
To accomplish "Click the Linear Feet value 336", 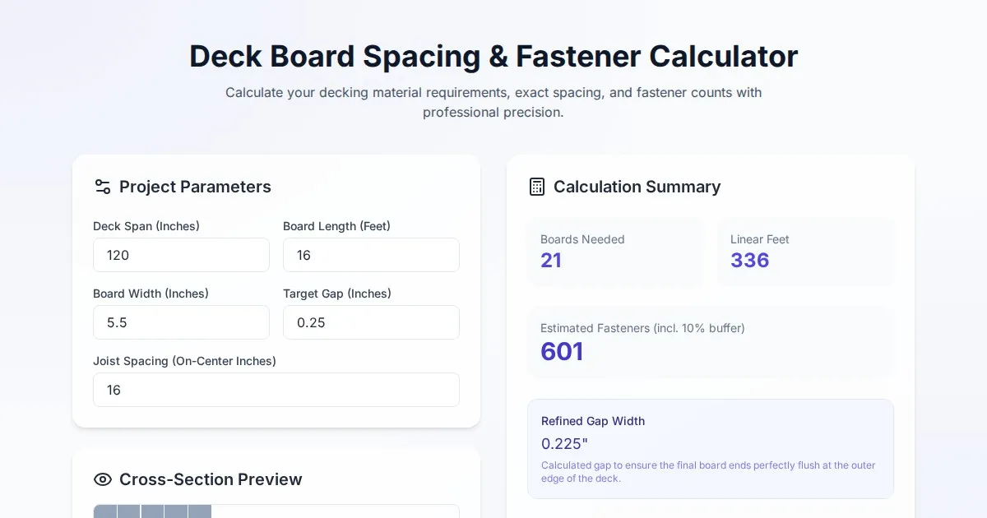I will (749, 261).
